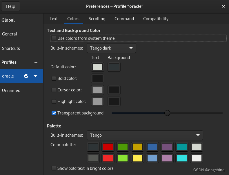This screenshot has width=229, height=175.
Task: Select the Unnamed profile
Action: coord(11,91)
